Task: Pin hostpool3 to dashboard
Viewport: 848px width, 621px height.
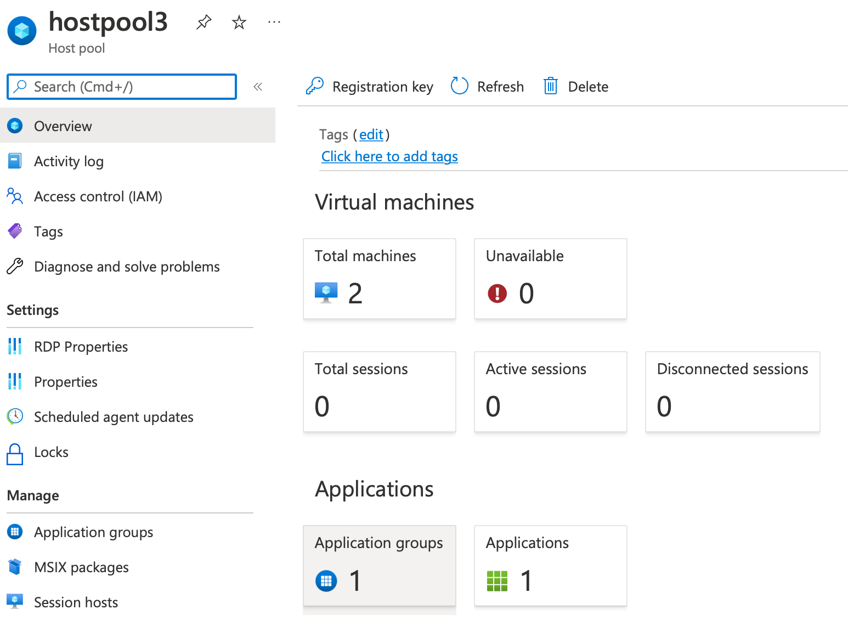Action: 204,22
